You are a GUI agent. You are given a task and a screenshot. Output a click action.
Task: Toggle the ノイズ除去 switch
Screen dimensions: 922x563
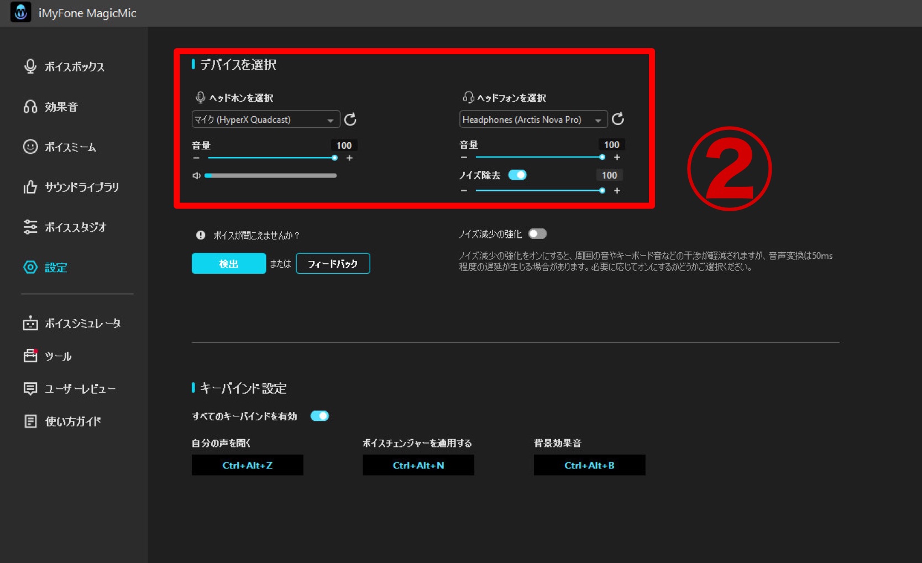(517, 175)
